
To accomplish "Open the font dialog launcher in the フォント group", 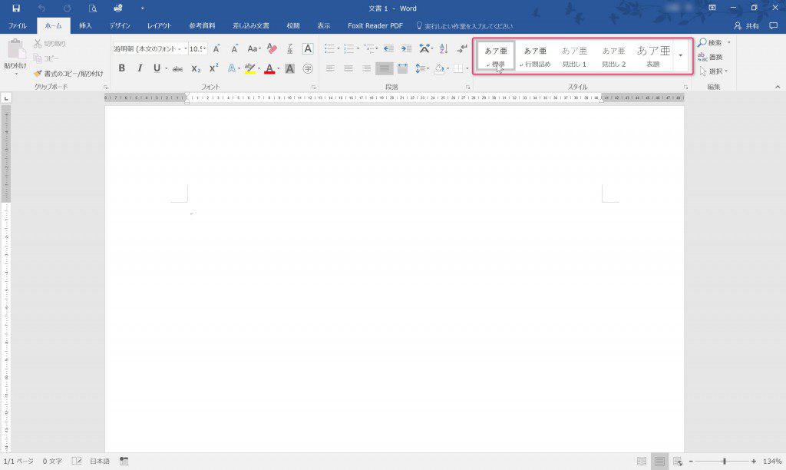I will click(314, 88).
